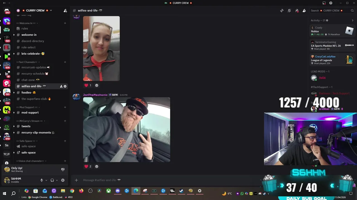
Task: Open the foodies channel
Action: 42,92
